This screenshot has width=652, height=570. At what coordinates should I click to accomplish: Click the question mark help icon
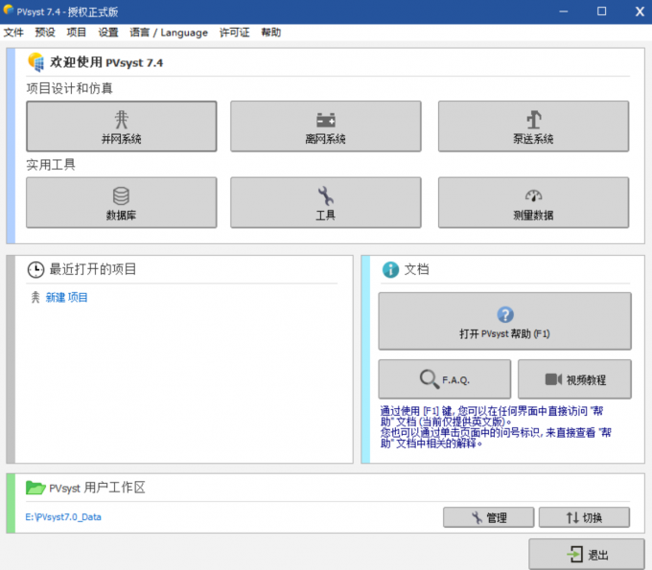pyautogui.click(x=505, y=314)
